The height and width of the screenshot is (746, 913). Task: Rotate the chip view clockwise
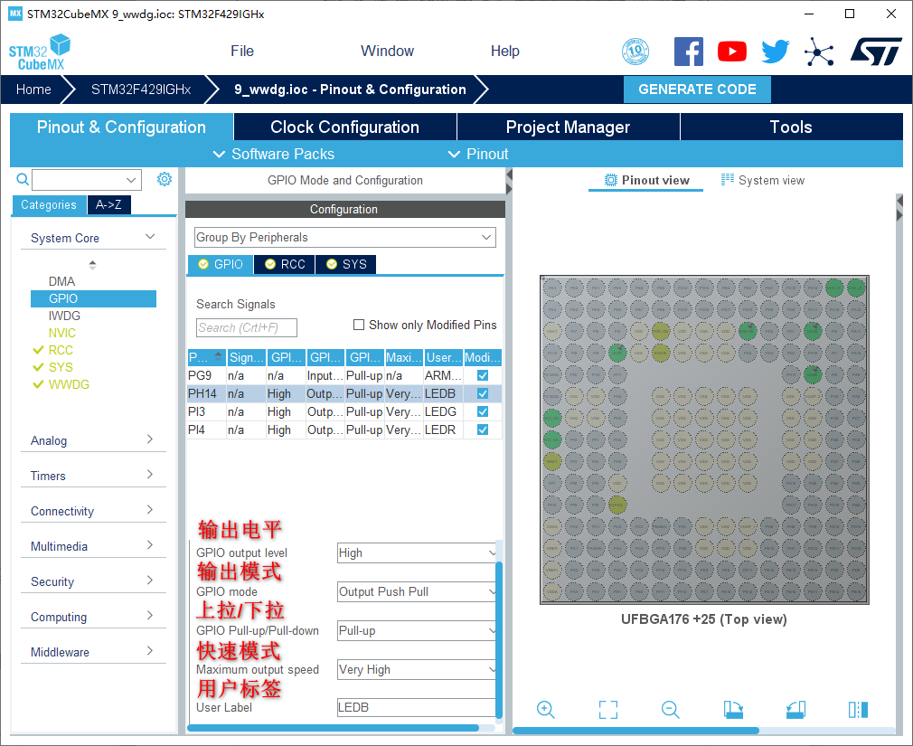click(733, 710)
